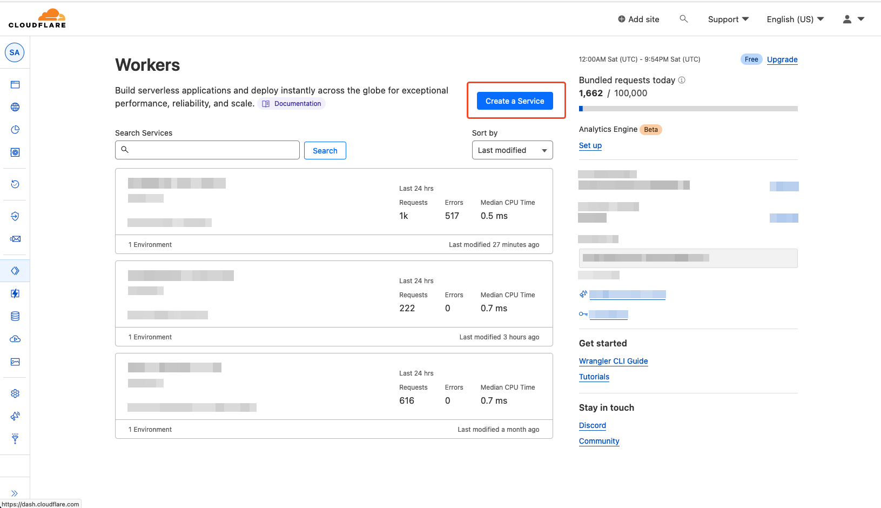The height and width of the screenshot is (508, 881).
Task: Click the bundled requests progress bar
Action: coord(688,108)
